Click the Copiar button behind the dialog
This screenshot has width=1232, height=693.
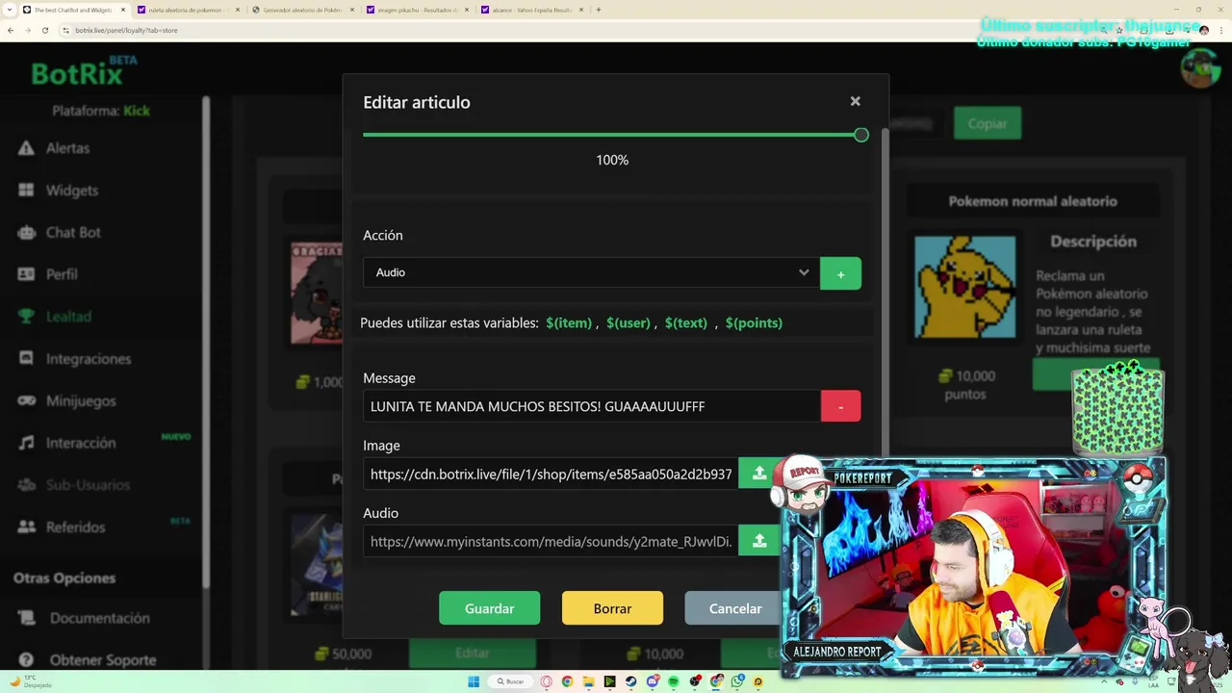988,123
